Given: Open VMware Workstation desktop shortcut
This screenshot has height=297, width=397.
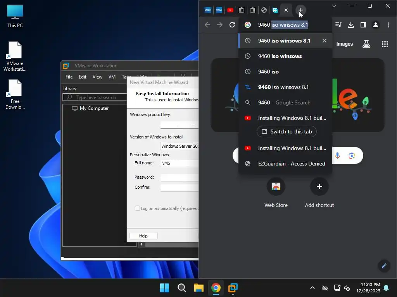Looking at the screenshot, I should (15, 56).
